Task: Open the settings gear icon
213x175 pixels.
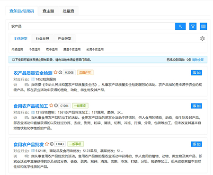Action: (203, 38)
